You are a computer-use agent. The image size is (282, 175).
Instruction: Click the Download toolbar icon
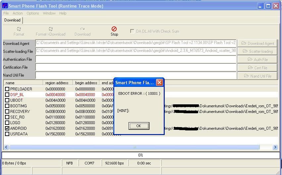[83, 29]
